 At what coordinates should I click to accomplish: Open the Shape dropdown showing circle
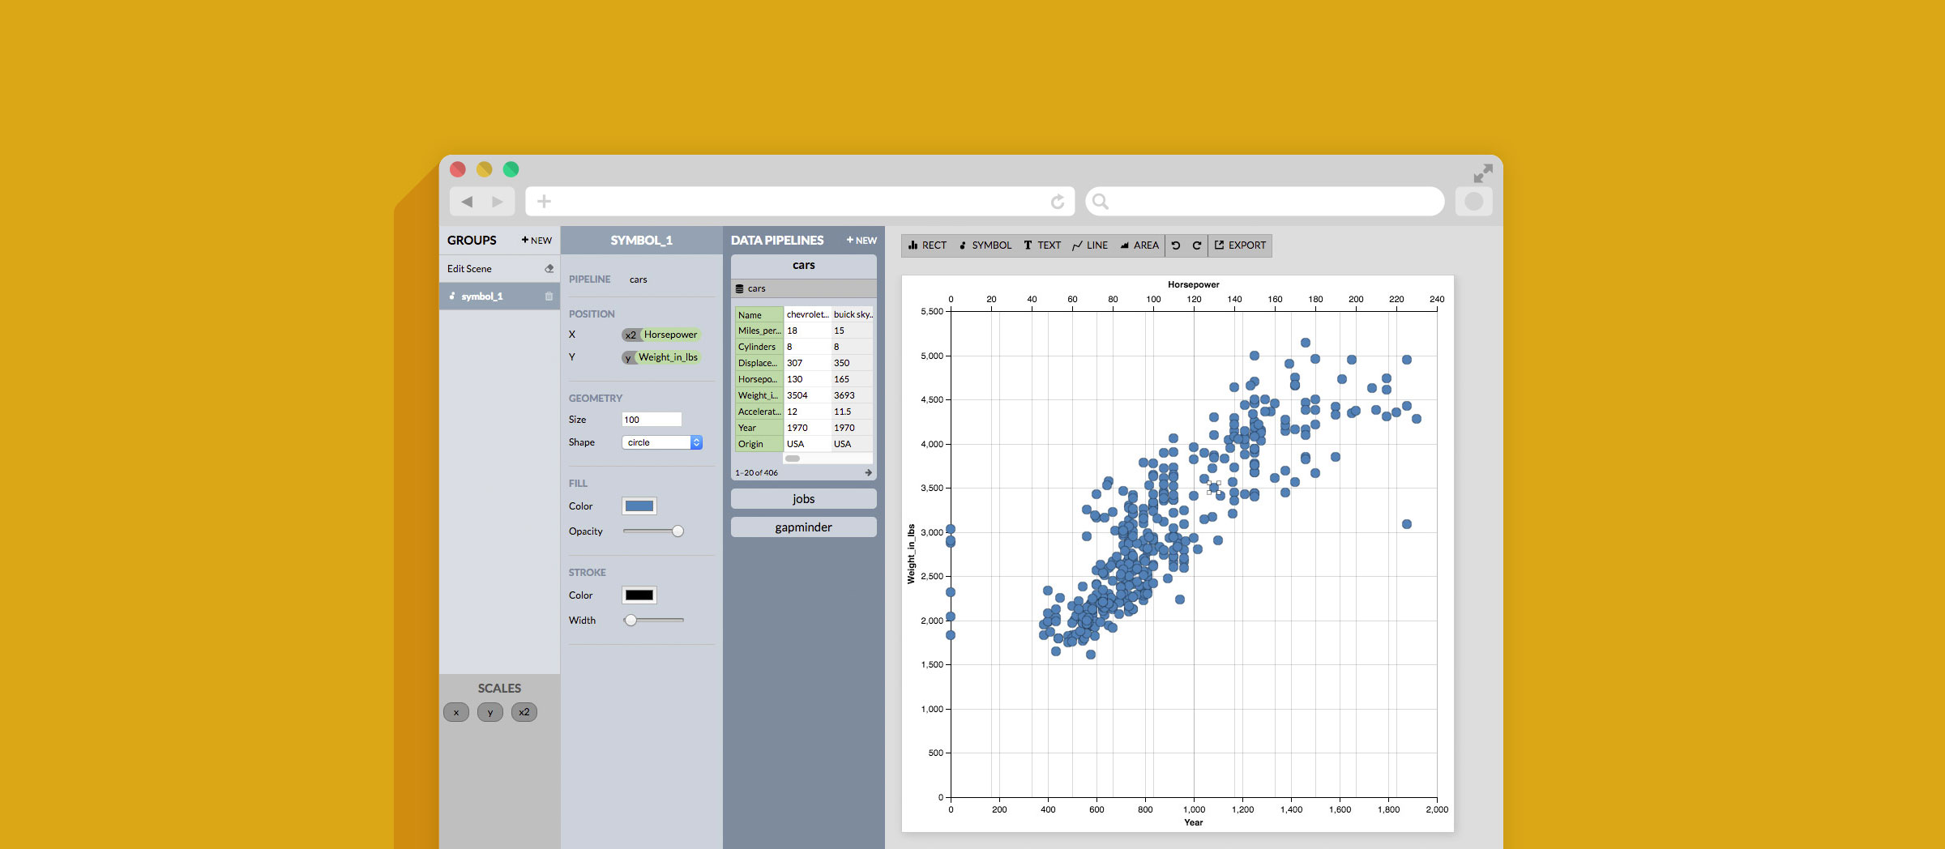pyautogui.click(x=661, y=442)
